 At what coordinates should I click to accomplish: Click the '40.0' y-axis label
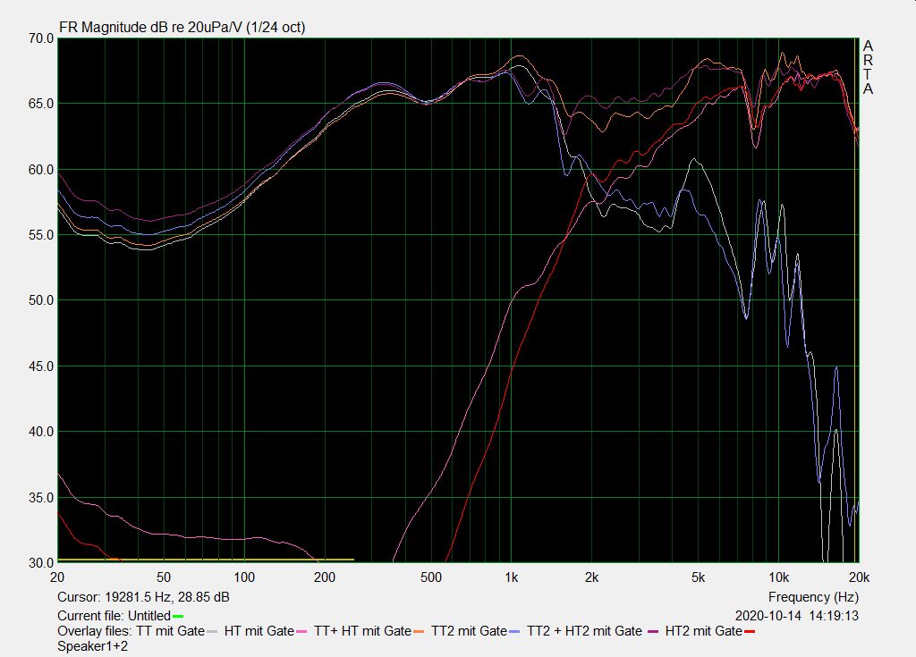click(41, 432)
